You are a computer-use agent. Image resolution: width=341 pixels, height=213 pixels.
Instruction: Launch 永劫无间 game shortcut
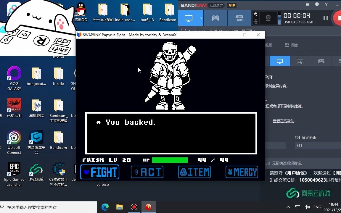(x=14, y=108)
